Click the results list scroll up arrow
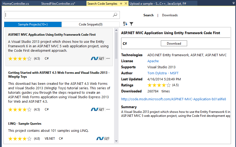 [116, 30]
